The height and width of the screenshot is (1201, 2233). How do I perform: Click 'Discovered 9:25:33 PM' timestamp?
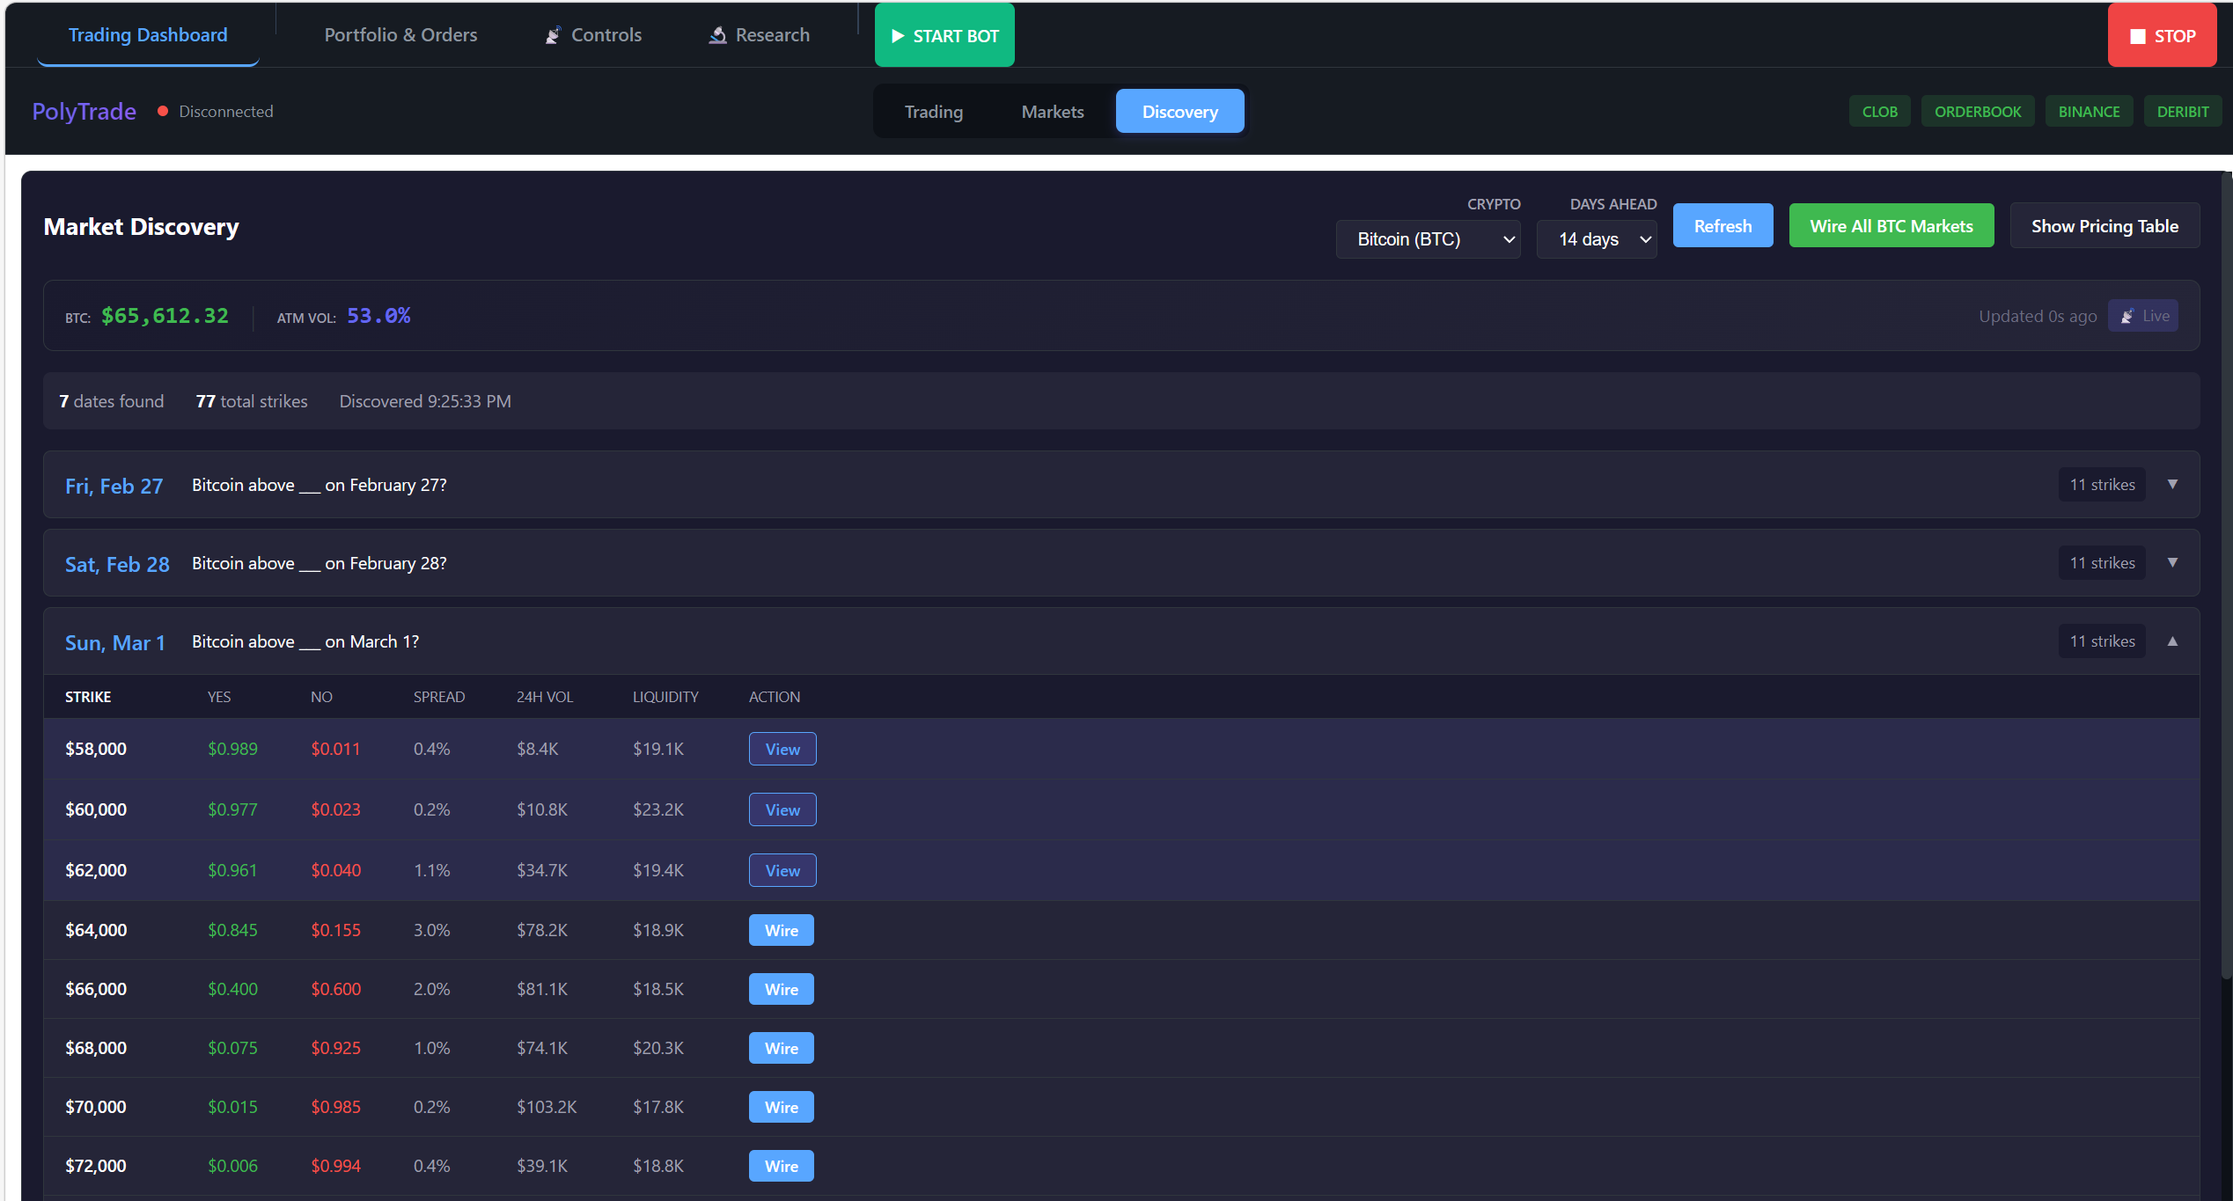point(425,401)
